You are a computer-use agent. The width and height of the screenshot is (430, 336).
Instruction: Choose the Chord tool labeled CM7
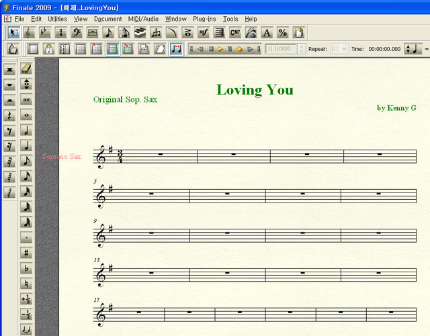[x=234, y=32]
